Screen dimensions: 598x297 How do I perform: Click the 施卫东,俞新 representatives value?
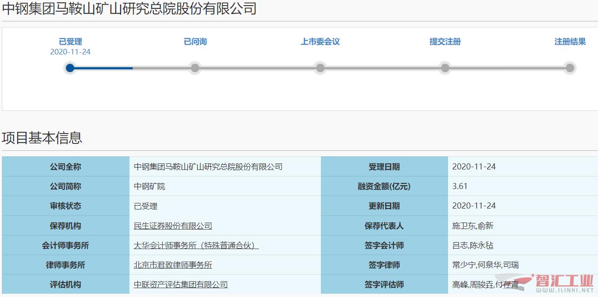click(x=473, y=226)
